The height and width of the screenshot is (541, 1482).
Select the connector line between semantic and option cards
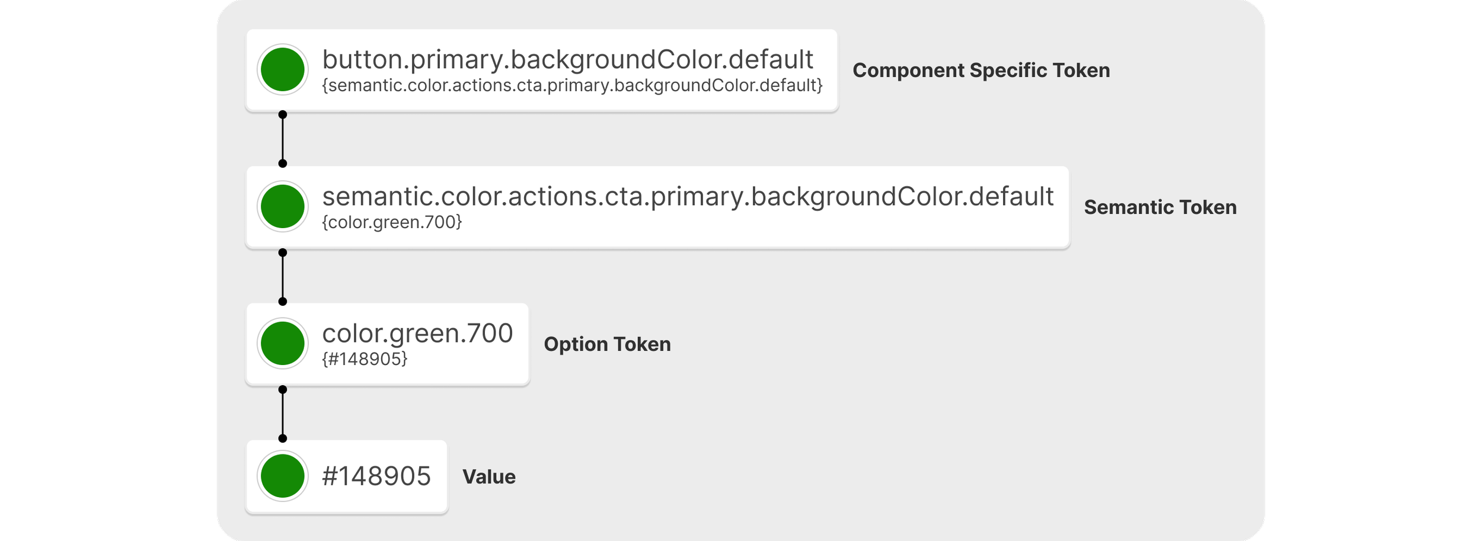point(283,277)
